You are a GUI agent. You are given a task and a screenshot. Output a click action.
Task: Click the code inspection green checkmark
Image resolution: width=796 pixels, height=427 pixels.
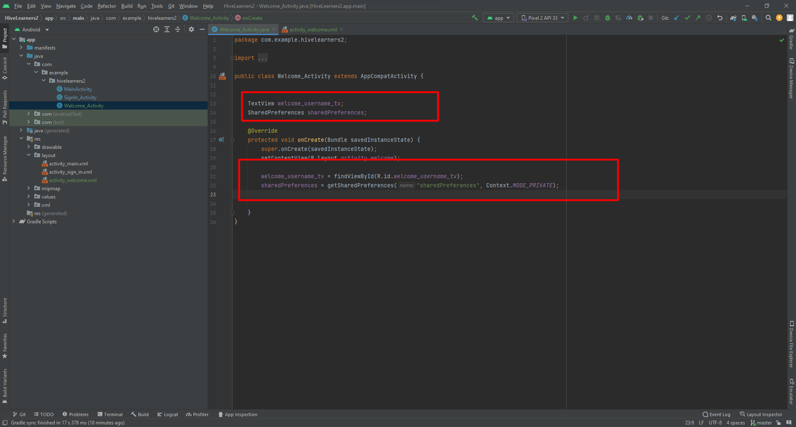[x=782, y=40]
